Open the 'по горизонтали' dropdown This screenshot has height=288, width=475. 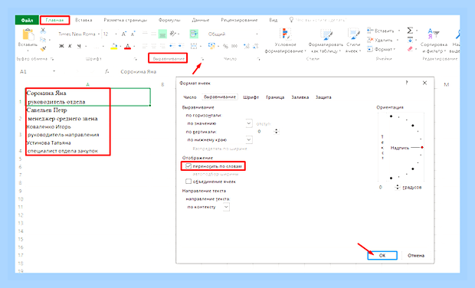[249, 123]
